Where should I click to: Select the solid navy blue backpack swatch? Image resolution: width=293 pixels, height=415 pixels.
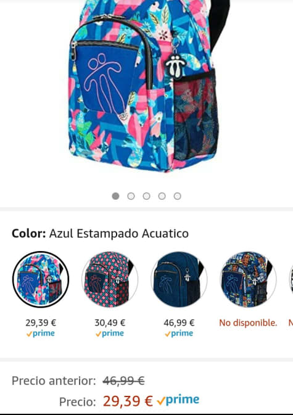pyautogui.click(x=179, y=279)
